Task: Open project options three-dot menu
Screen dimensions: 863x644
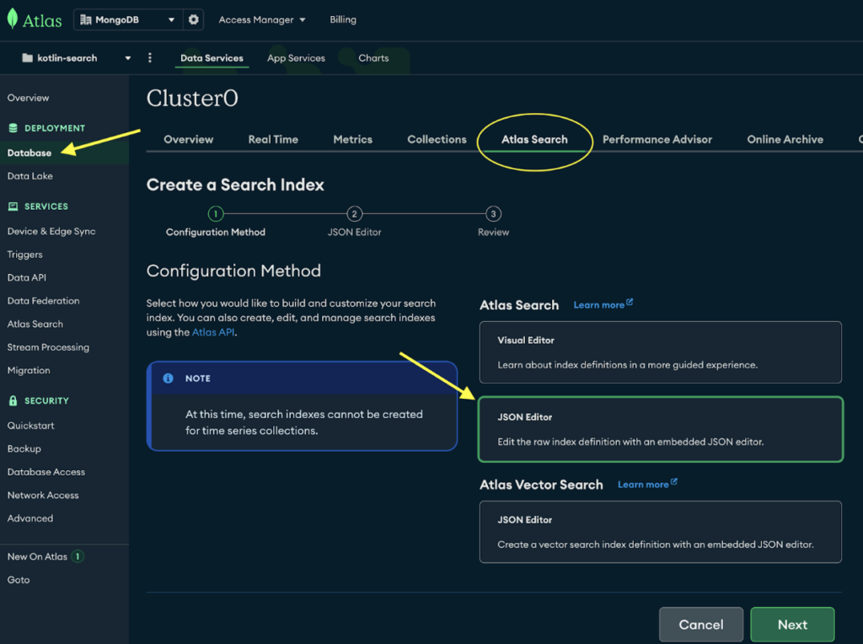Action: (150, 58)
